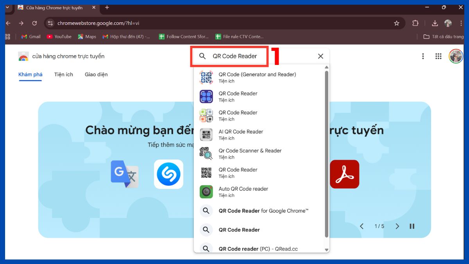The image size is (469, 264).
Task: Open the browser tab search chevron
Action: point(7,7)
